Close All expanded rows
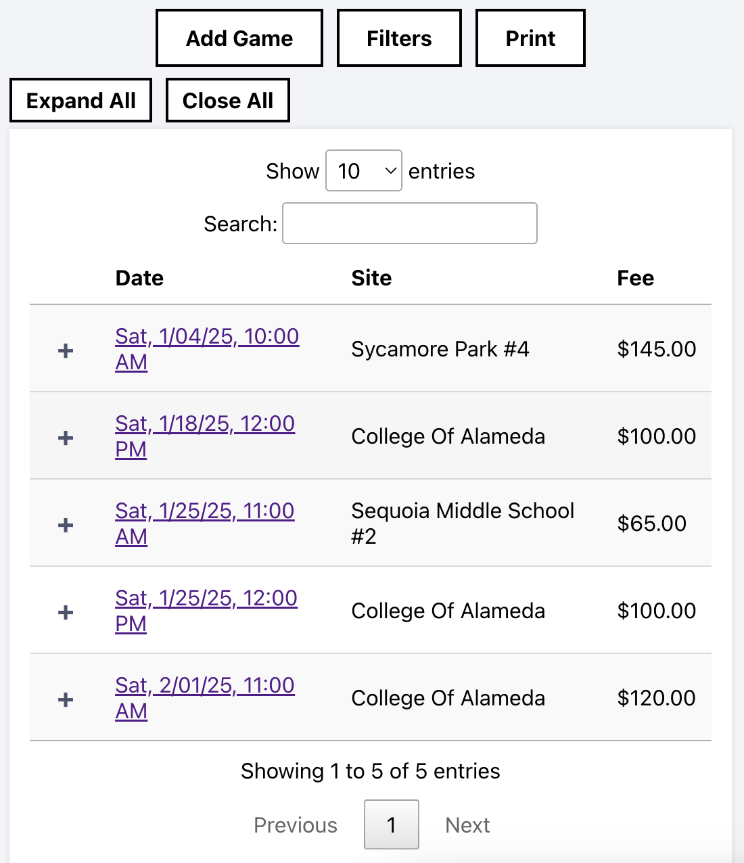744x863 pixels. pyautogui.click(x=228, y=100)
